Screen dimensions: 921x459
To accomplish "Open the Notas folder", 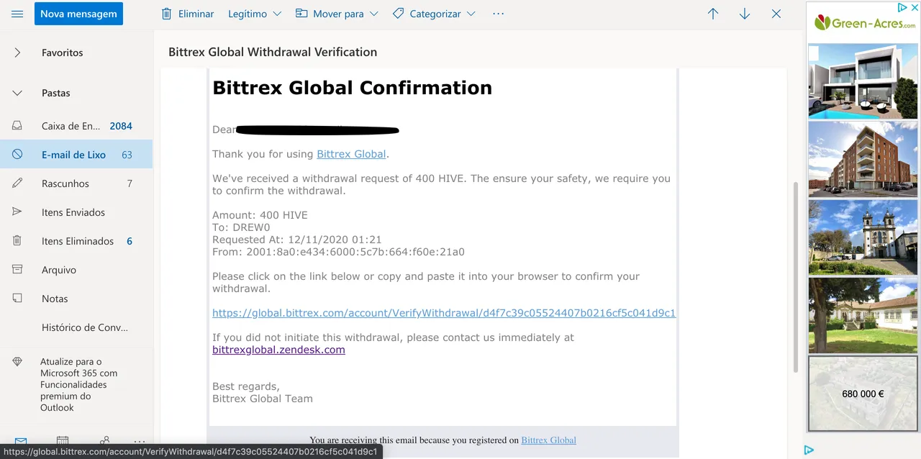I will pos(76,299).
